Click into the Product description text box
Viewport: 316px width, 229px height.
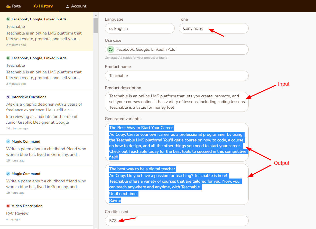click(176, 102)
